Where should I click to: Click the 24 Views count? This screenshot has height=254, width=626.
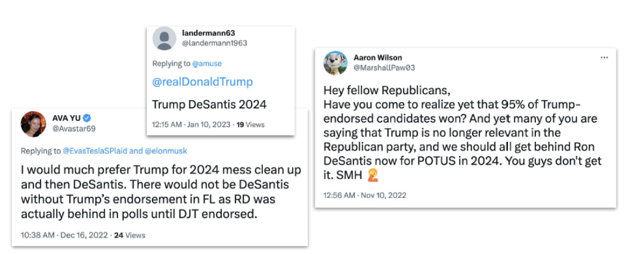pyautogui.click(x=130, y=236)
